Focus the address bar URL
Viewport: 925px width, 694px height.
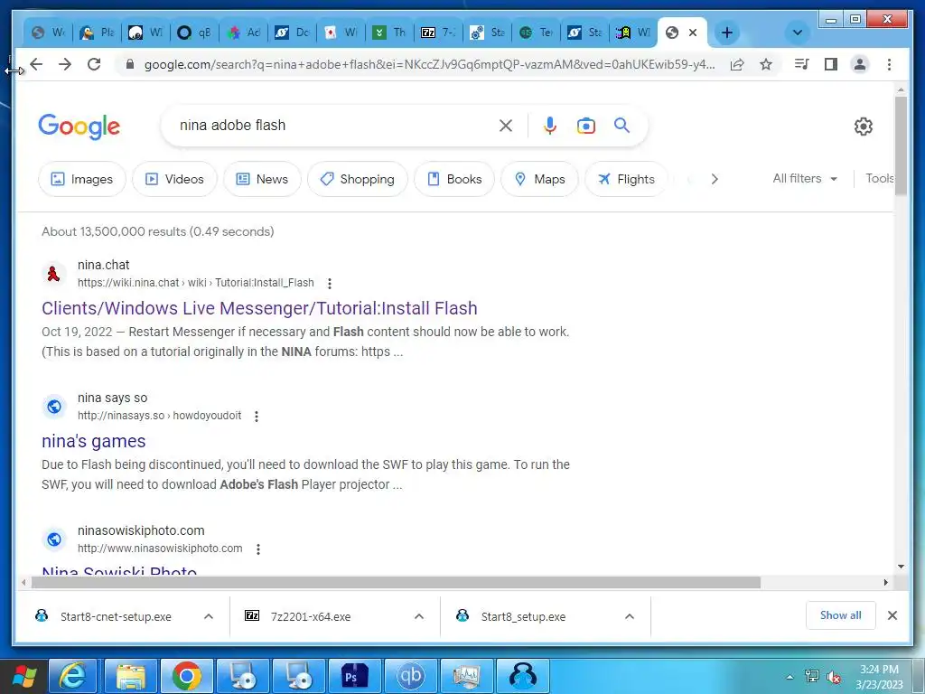coord(429,64)
